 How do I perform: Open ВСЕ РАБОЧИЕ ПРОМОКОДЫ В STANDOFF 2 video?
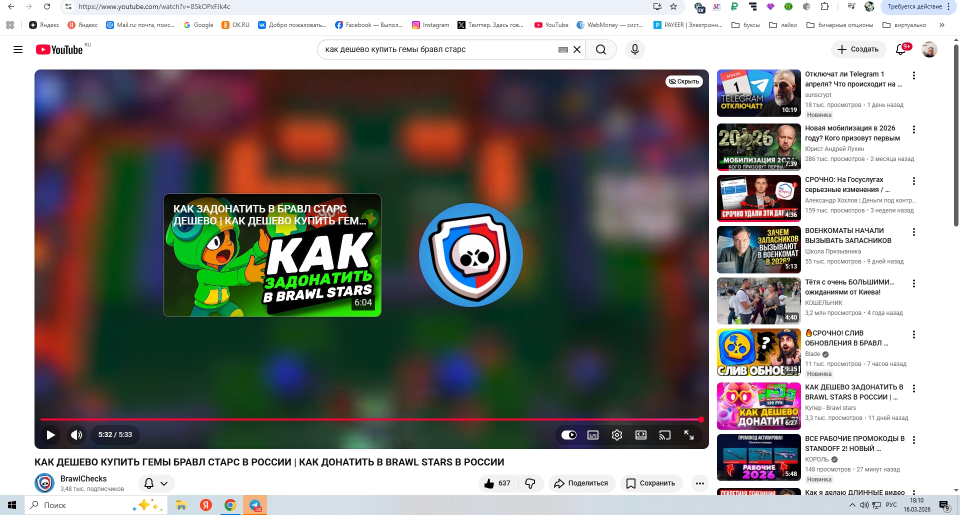click(x=855, y=443)
